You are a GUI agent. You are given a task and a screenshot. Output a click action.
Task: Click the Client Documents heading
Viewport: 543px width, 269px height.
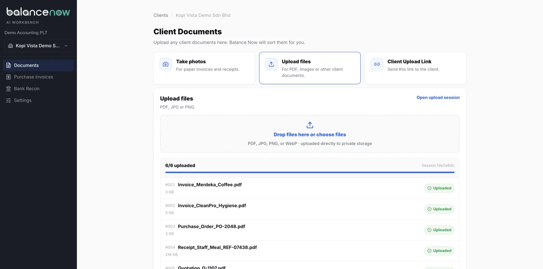188,32
